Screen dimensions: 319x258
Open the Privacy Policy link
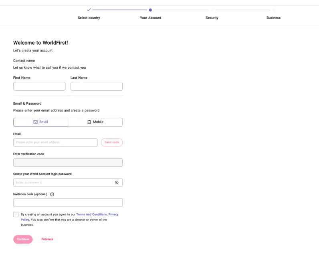113,214
